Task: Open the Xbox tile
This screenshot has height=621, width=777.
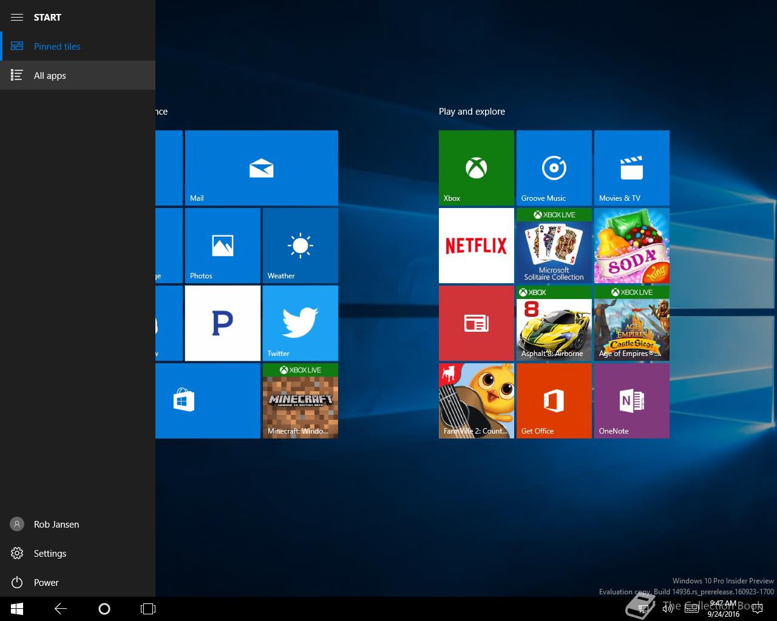Action: click(477, 168)
